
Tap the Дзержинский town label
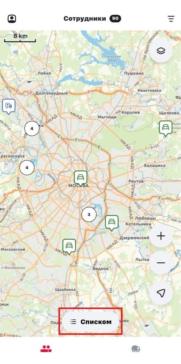pos(134,238)
